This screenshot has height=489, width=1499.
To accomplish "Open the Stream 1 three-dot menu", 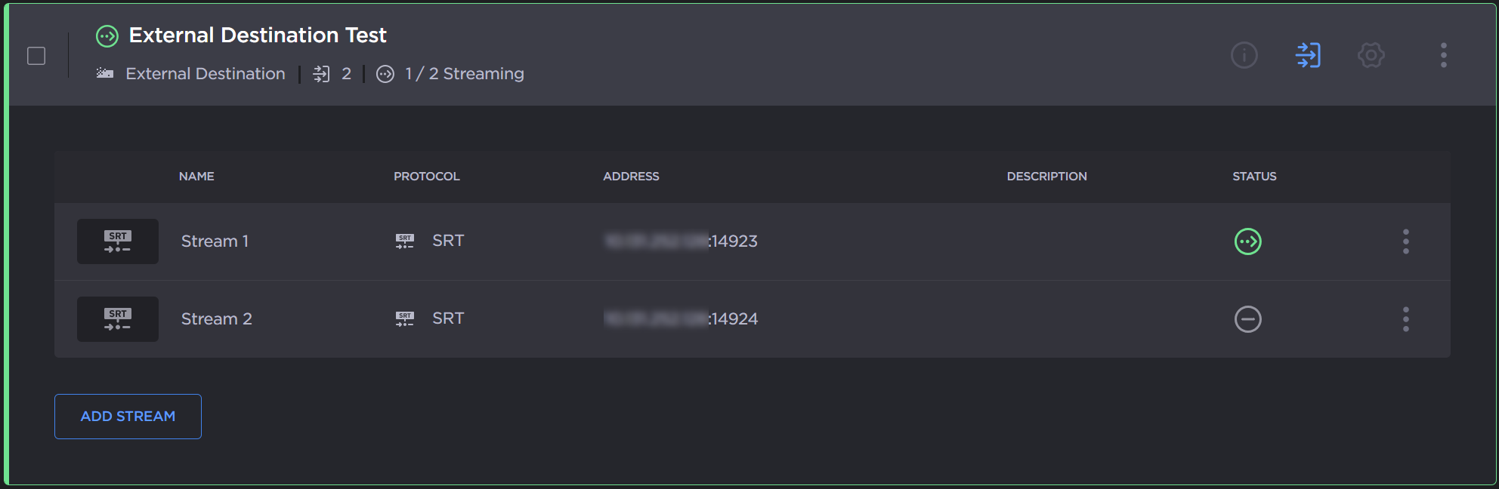I will coord(1405,241).
